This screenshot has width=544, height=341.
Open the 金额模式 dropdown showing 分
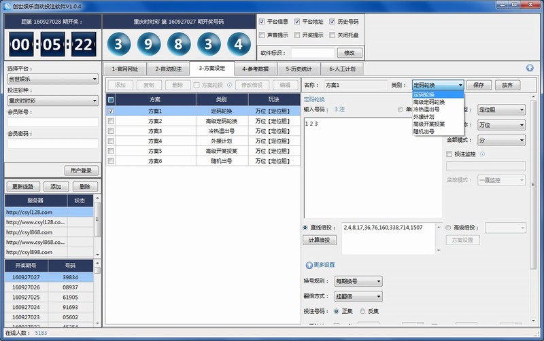click(500, 140)
